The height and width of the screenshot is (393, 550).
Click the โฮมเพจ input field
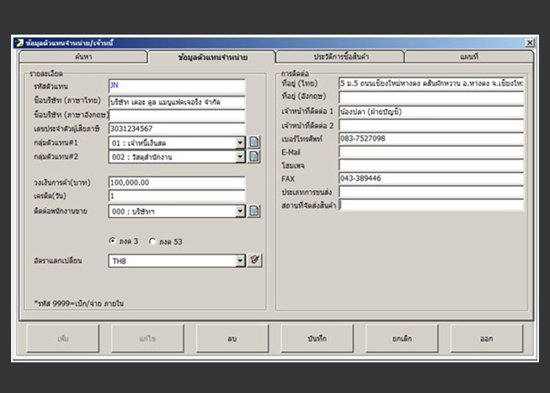[x=431, y=165]
